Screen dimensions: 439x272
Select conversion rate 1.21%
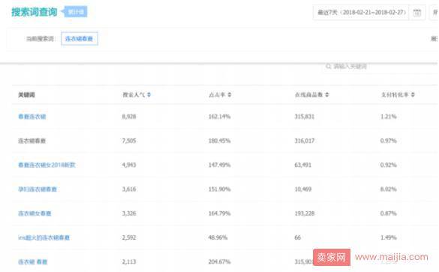tap(389, 116)
